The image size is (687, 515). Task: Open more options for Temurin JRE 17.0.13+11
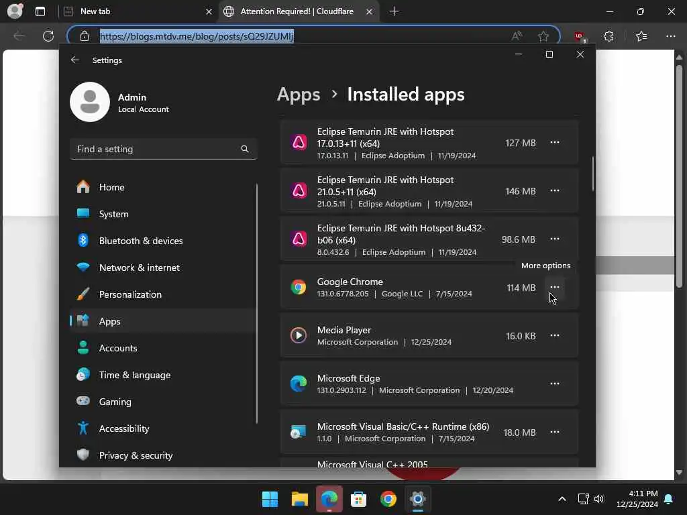(x=555, y=142)
